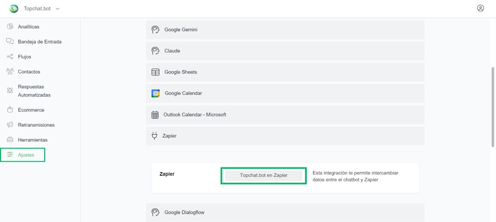496x222 pixels.
Task: Expand the Google Sheets integration row
Action: 285,72
